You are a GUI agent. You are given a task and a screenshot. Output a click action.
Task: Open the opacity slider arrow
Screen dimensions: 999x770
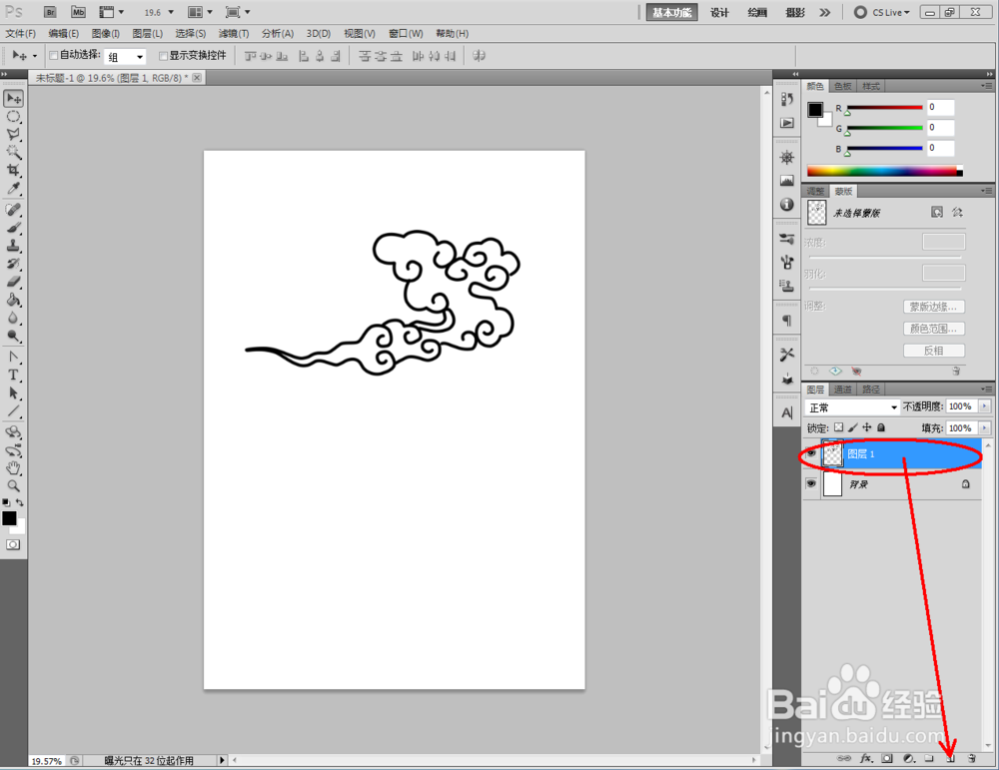pos(984,406)
